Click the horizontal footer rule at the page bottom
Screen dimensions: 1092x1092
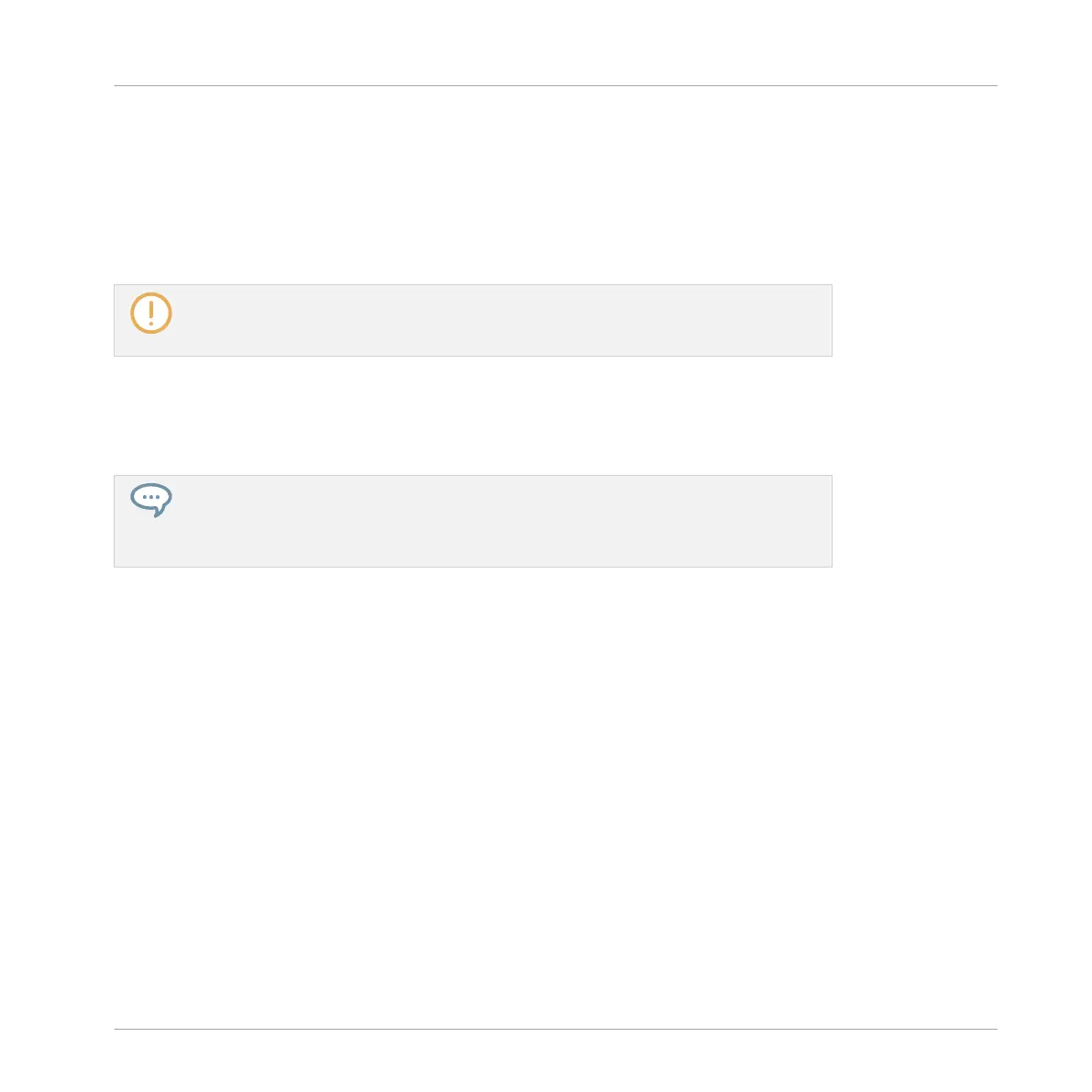point(556,1029)
